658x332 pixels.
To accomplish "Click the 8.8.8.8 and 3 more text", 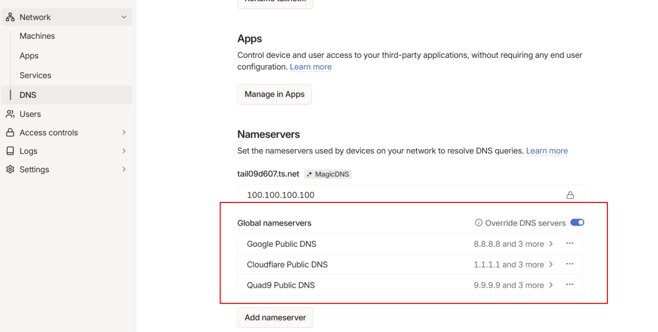I will click(509, 244).
